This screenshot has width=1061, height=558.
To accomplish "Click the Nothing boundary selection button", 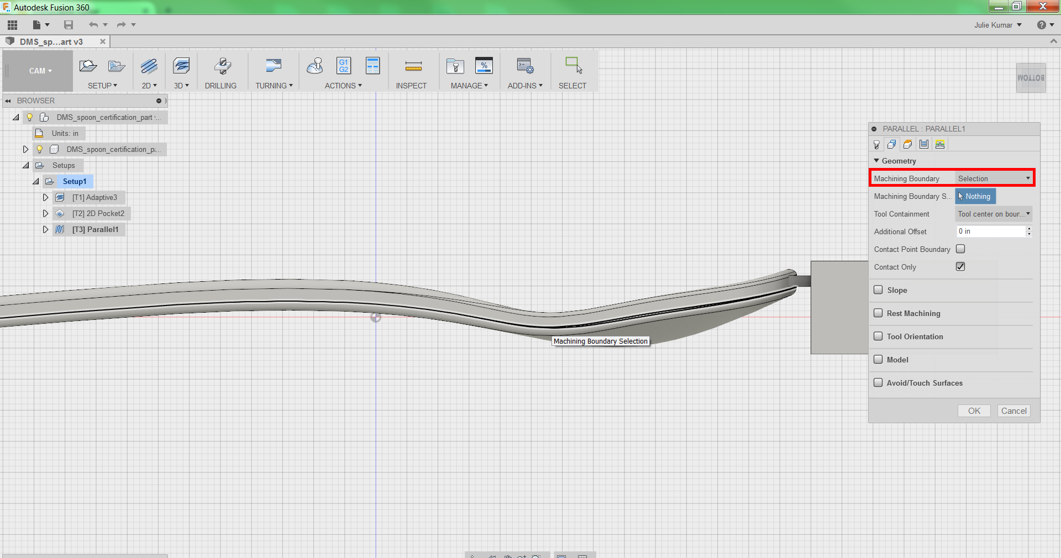I will point(975,196).
